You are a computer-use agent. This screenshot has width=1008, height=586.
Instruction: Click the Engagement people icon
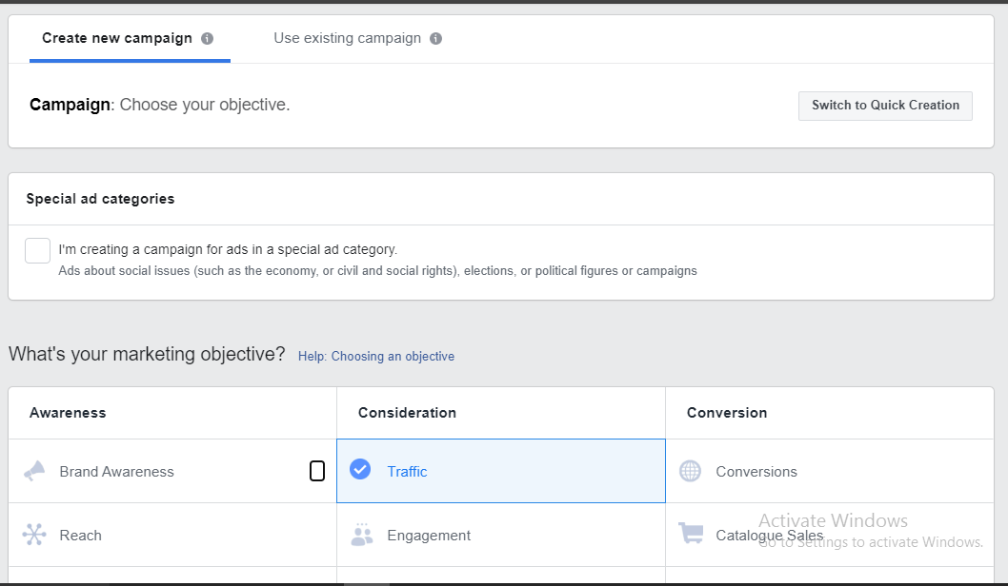[x=362, y=535]
